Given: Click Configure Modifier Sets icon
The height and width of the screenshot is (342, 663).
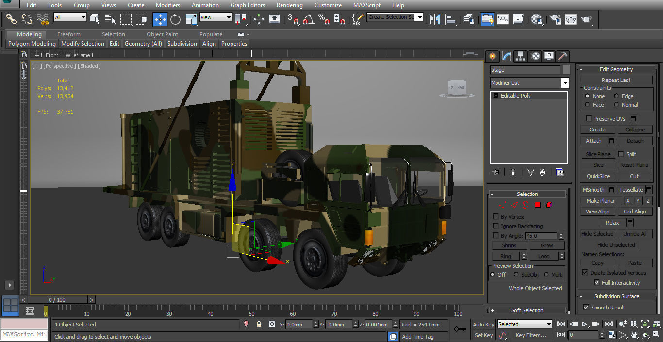Looking at the screenshot, I should [559, 172].
